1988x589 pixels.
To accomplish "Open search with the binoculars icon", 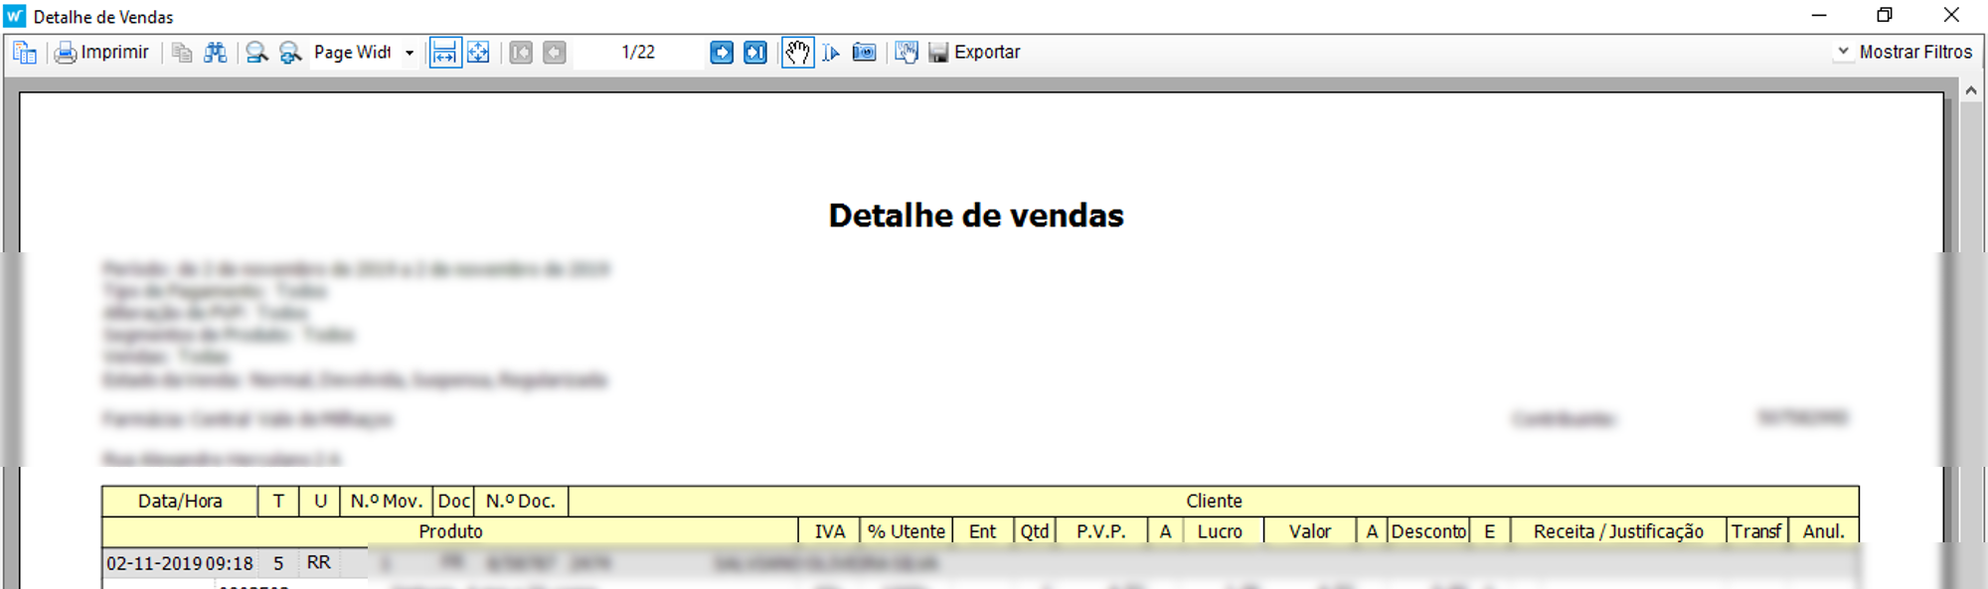I will point(215,53).
